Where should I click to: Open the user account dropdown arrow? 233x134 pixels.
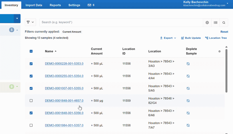[x=227, y=3]
